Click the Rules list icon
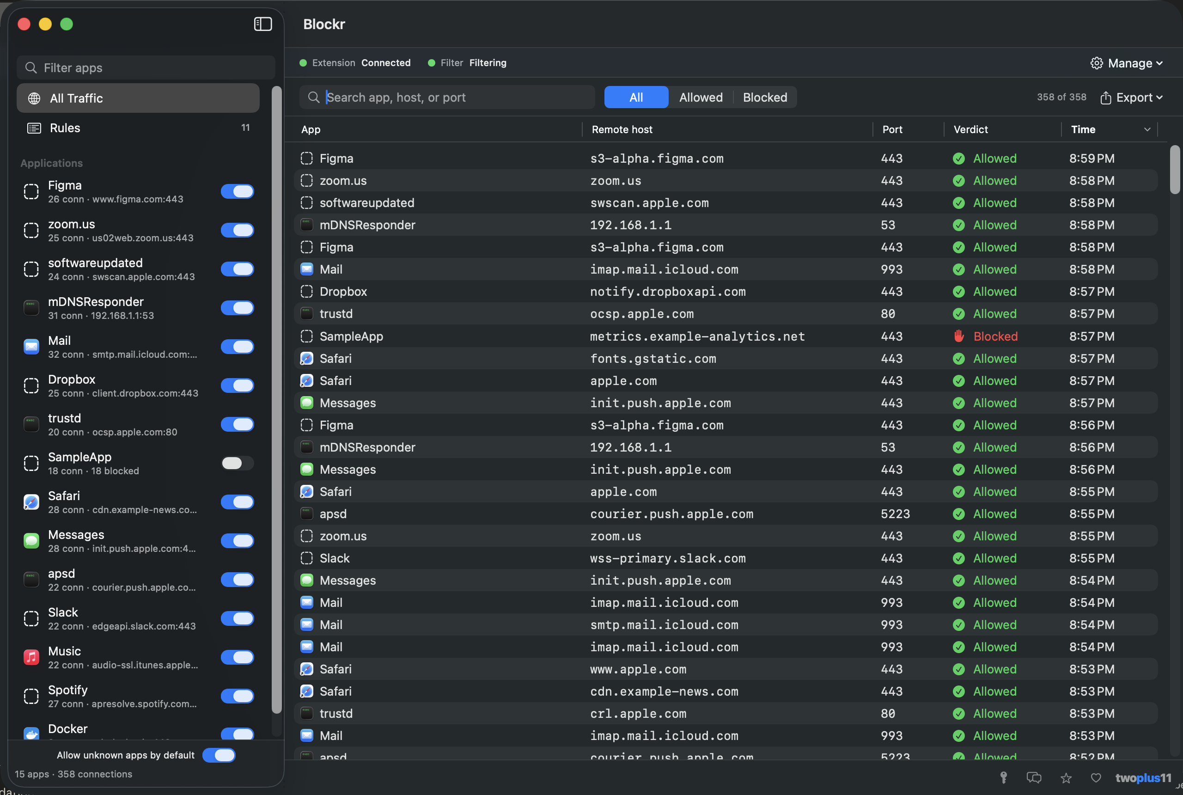The width and height of the screenshot is (1183, 795). coord(34,128)
